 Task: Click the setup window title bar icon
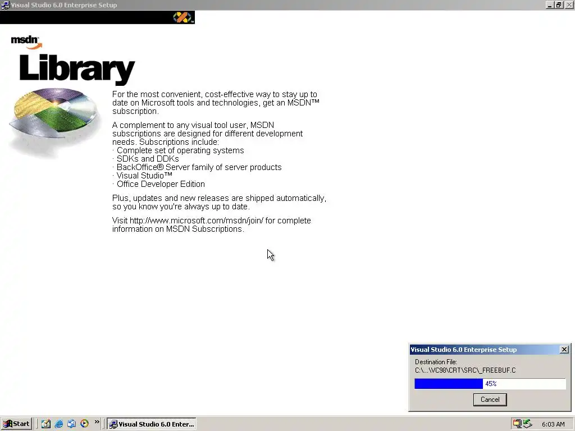pos(5,5)
